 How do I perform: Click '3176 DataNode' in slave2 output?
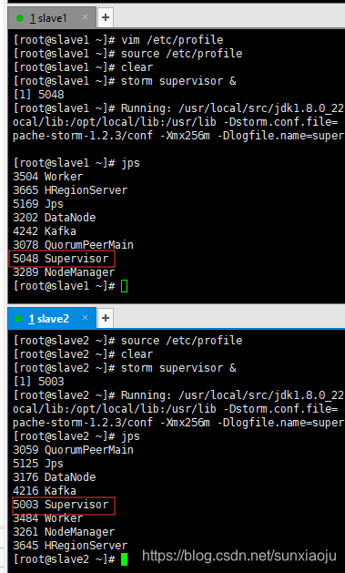click(x=55, y=477)
